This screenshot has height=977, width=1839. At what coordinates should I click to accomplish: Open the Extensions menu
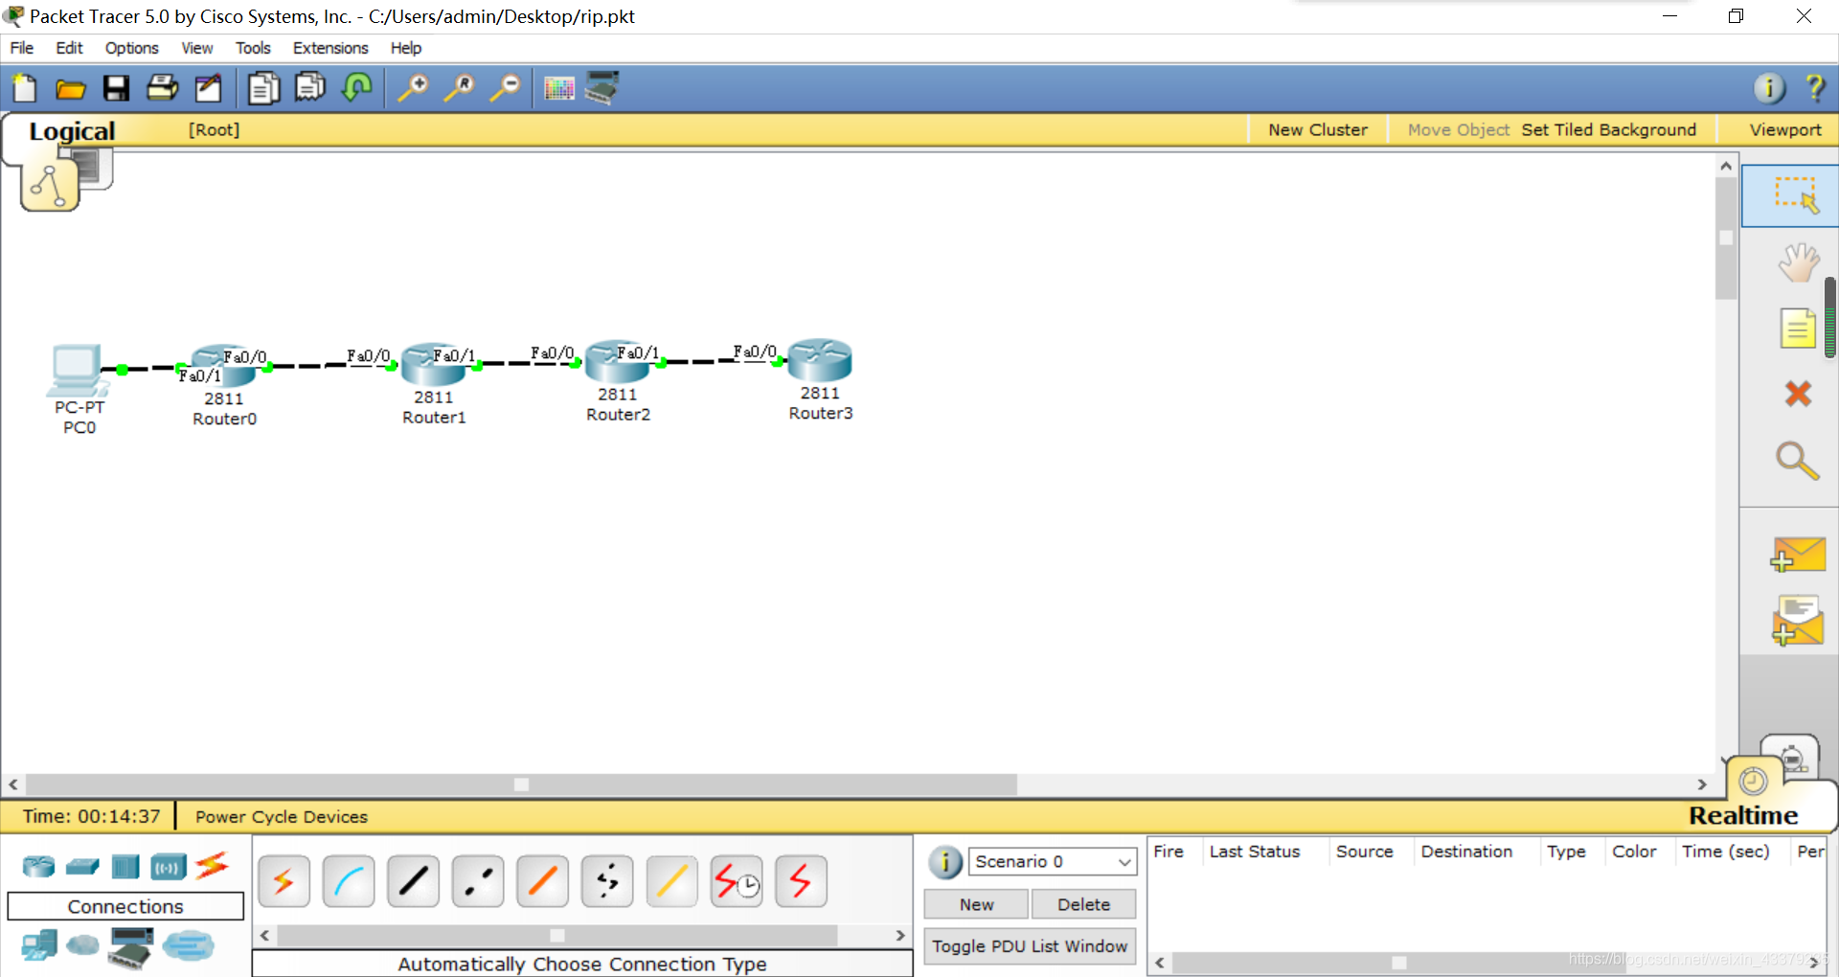coord(330,48)
